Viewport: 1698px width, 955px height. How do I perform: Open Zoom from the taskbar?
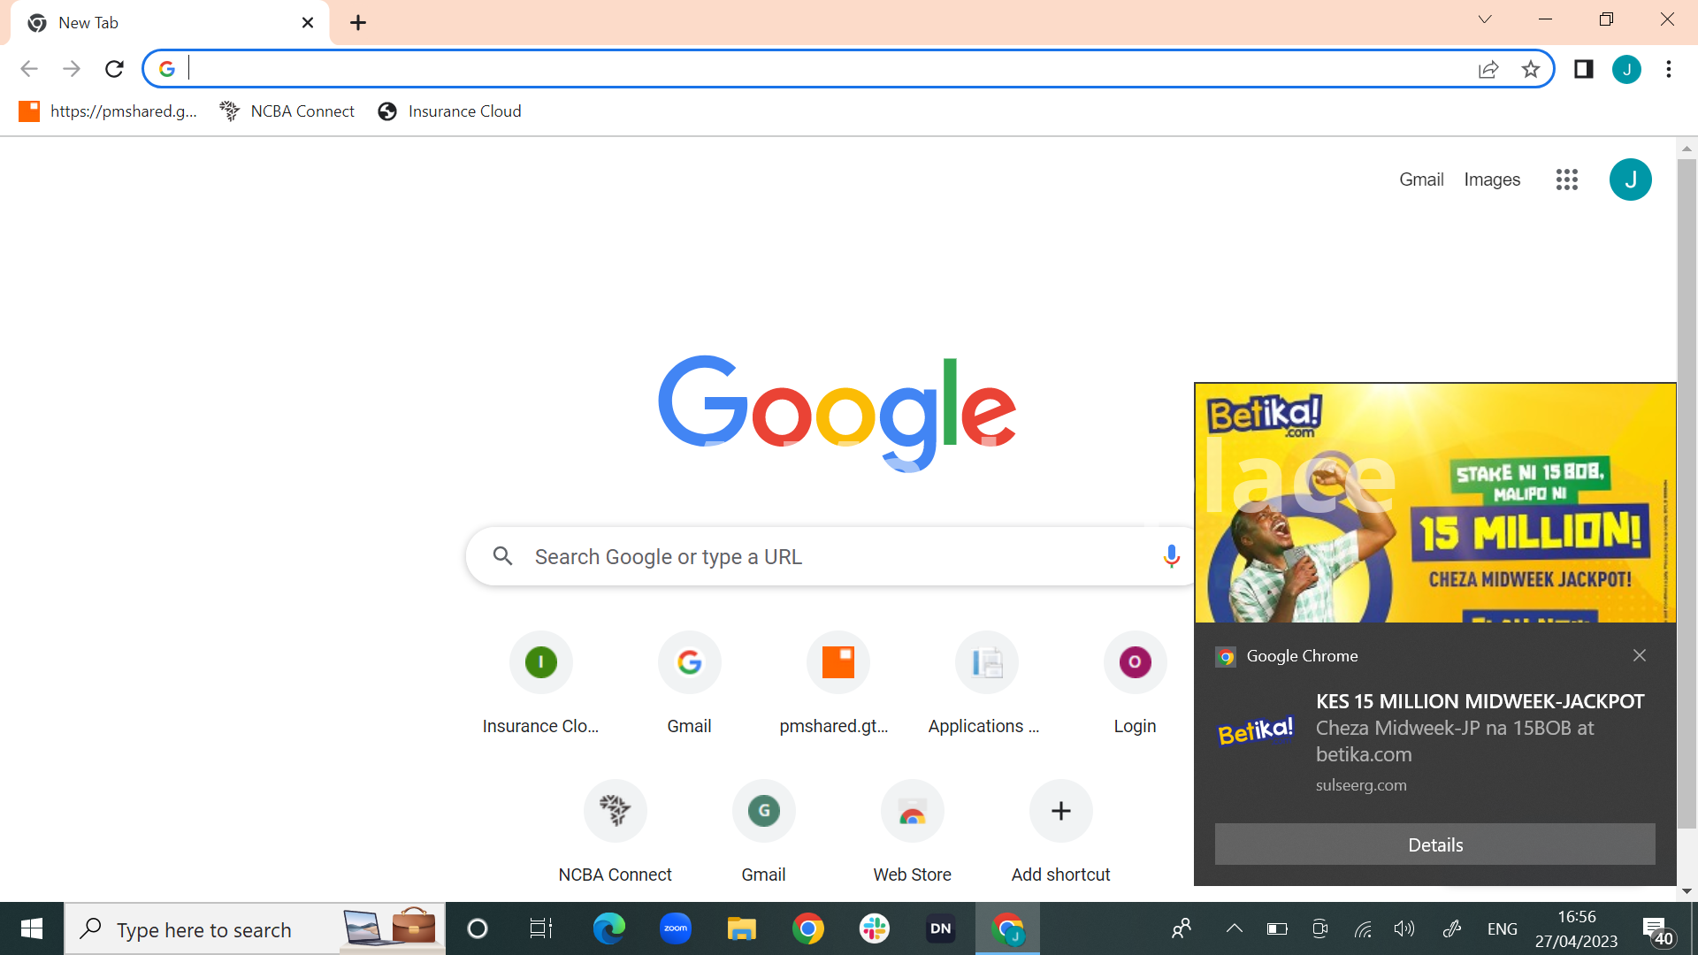click(x=676, y=928)
